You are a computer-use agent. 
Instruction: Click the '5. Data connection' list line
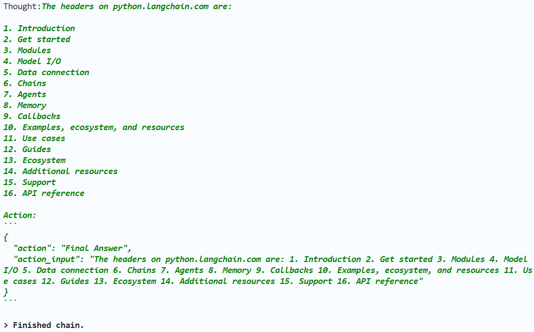[46, 73]
